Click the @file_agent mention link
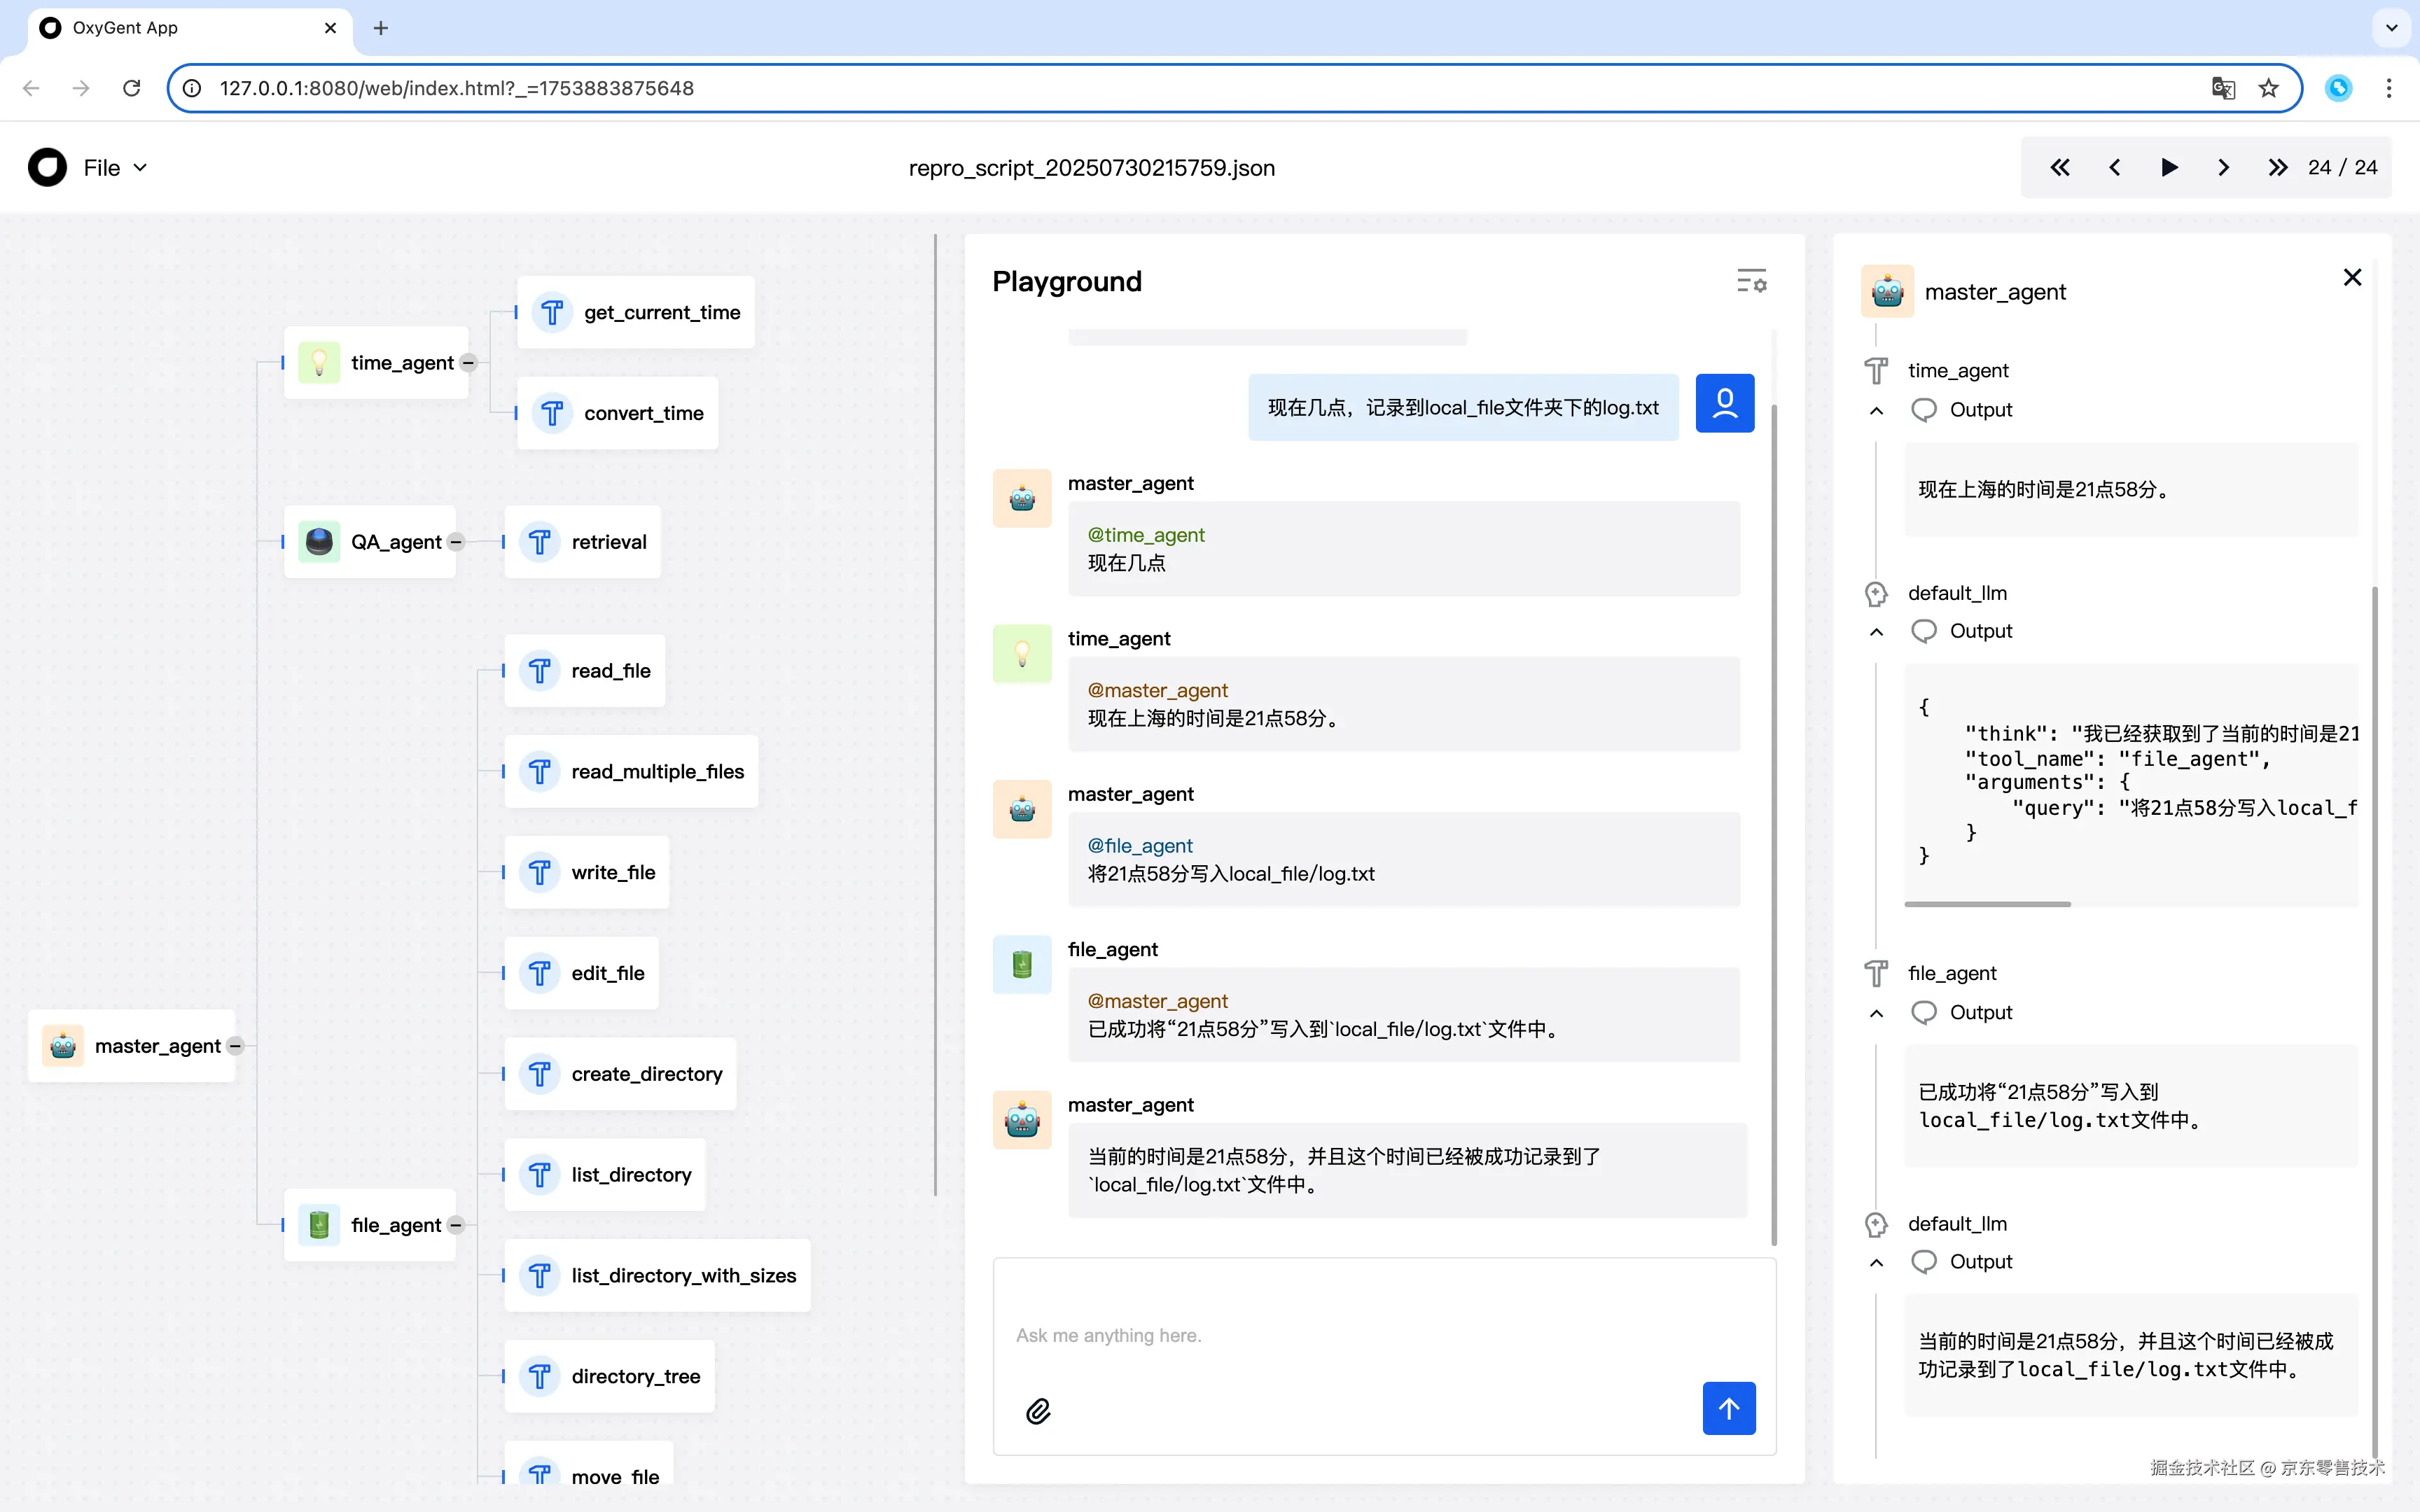Image resolution: width=2420 pixels, height=1512 pixels. pyautogui.click(x=1140, y=846)
